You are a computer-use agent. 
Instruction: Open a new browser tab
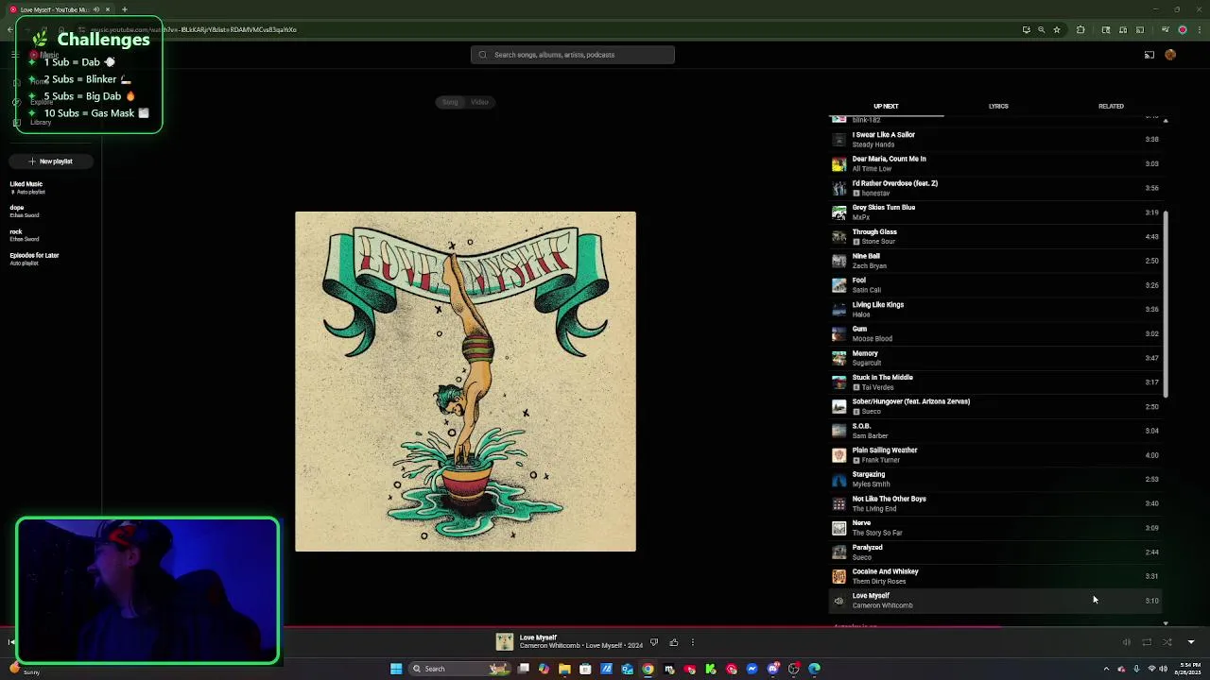(x=124, y=9)
